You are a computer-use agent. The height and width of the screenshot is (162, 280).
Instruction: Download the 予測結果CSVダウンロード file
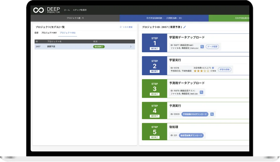pyautogui.click(x=195, y=114)
